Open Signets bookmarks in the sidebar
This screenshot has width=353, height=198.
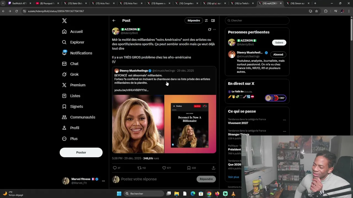(72, 107)
